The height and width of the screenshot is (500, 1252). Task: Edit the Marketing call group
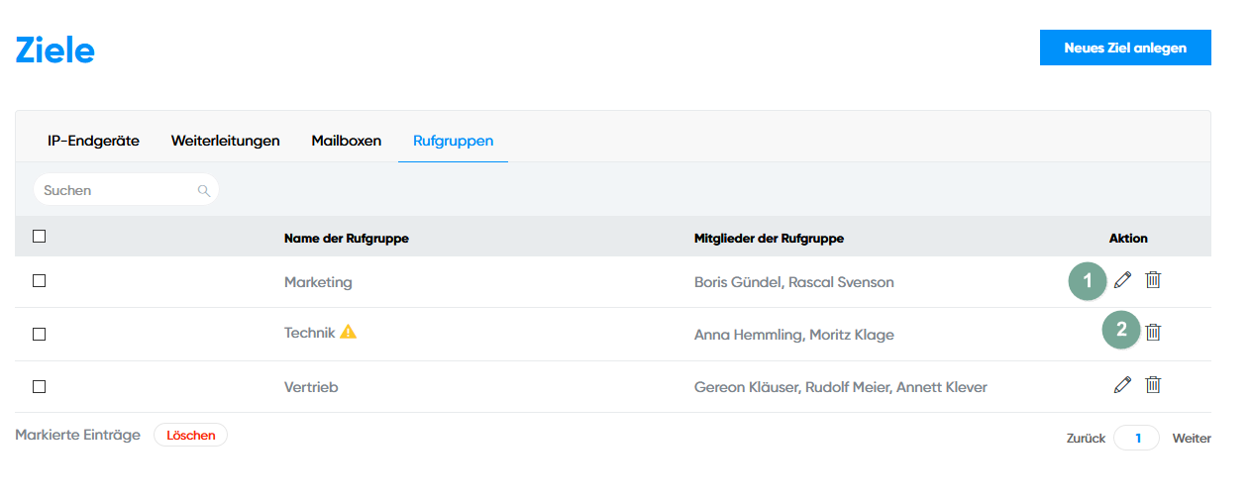coord(1122,280)
